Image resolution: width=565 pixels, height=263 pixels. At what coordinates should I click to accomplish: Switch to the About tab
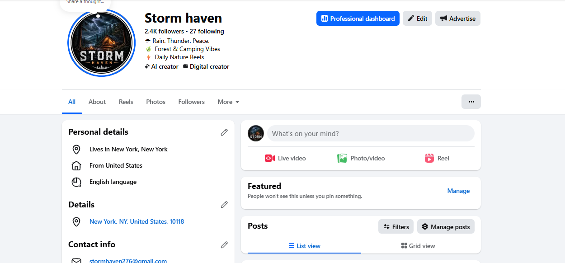point(97,102)
